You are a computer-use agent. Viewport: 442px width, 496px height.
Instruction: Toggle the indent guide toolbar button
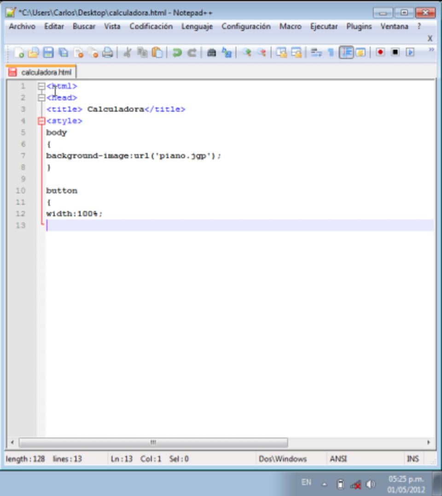[x=346, y=53]
